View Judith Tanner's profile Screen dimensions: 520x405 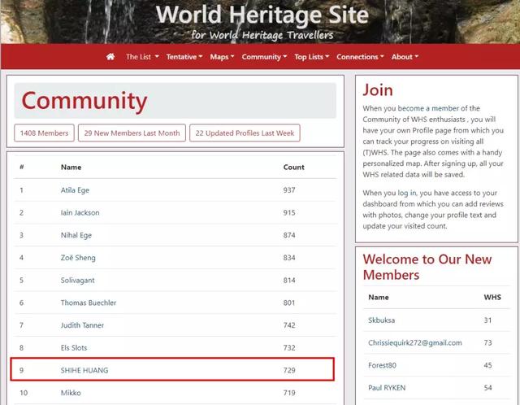point(82,325)
